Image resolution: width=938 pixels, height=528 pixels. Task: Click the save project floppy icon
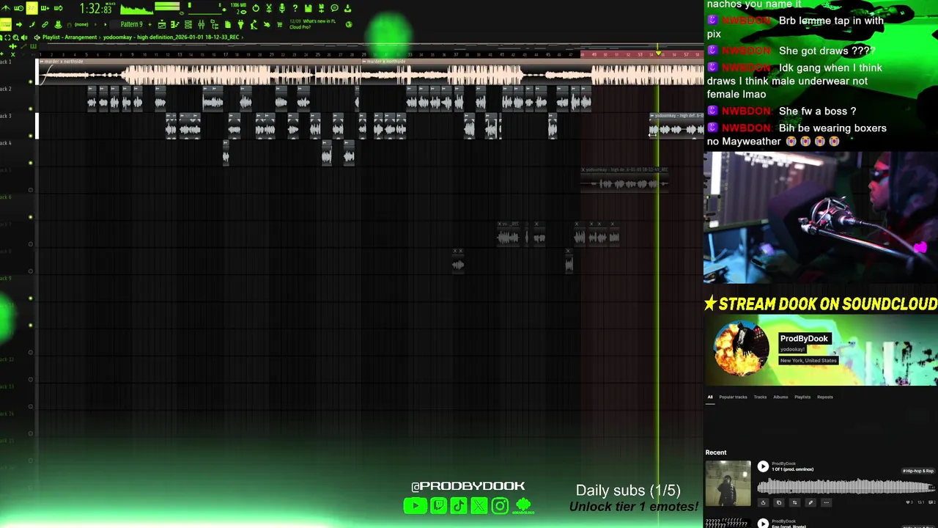coord(309,8)
